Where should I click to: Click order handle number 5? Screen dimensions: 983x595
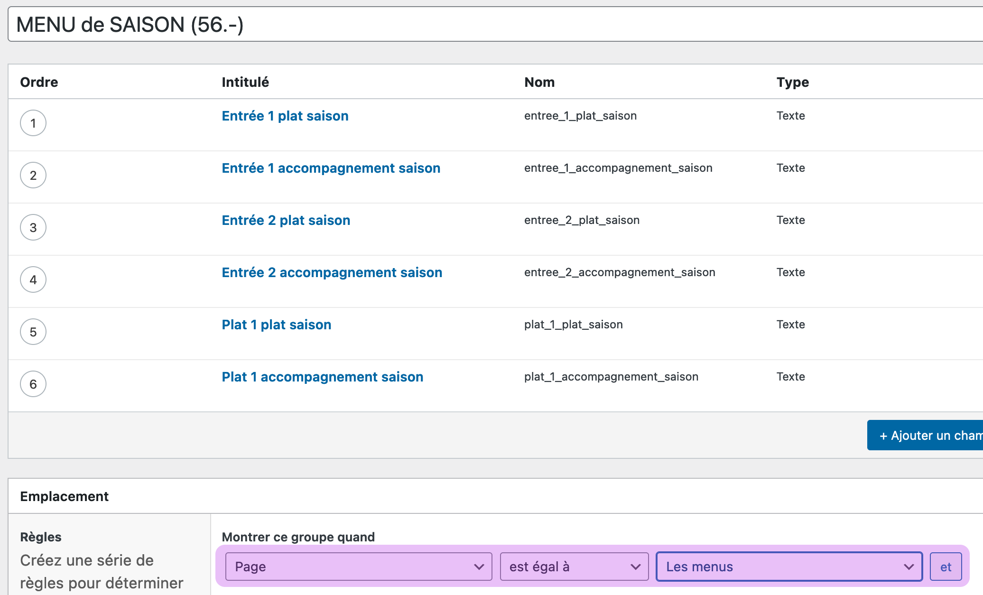click(33, 332)
